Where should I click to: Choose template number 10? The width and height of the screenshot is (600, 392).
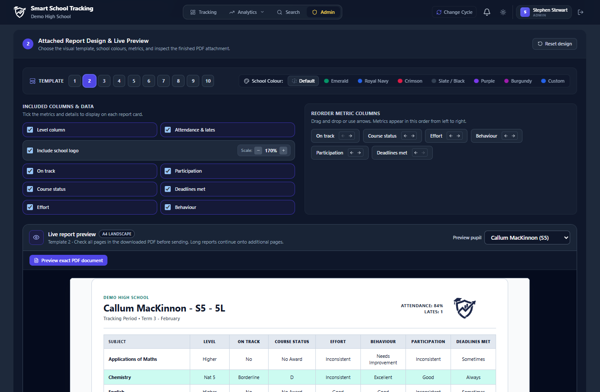[x=208, y=81]
